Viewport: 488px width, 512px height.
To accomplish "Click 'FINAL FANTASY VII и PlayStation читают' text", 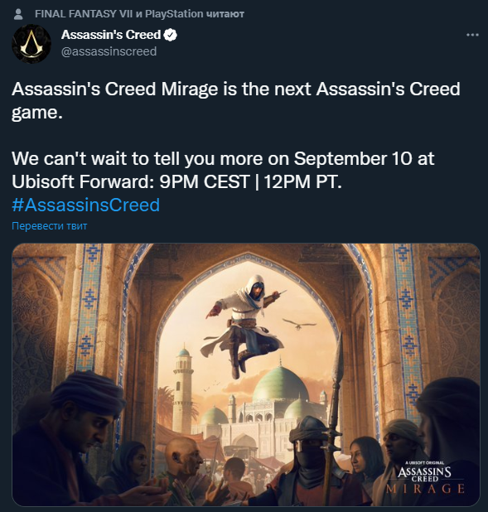I will tap(139, 14).
